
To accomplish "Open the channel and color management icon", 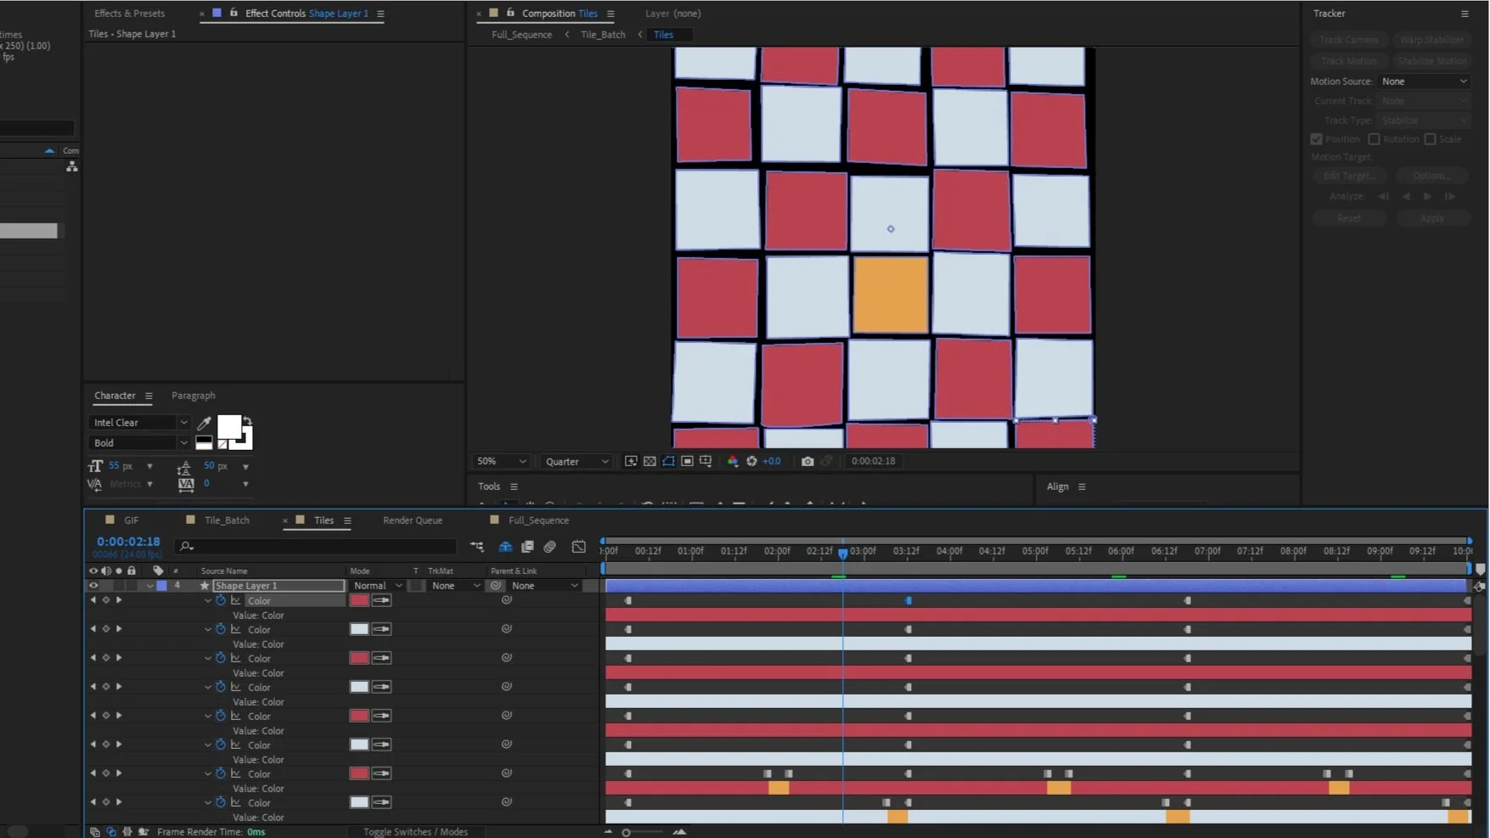I will click(733, 462).
